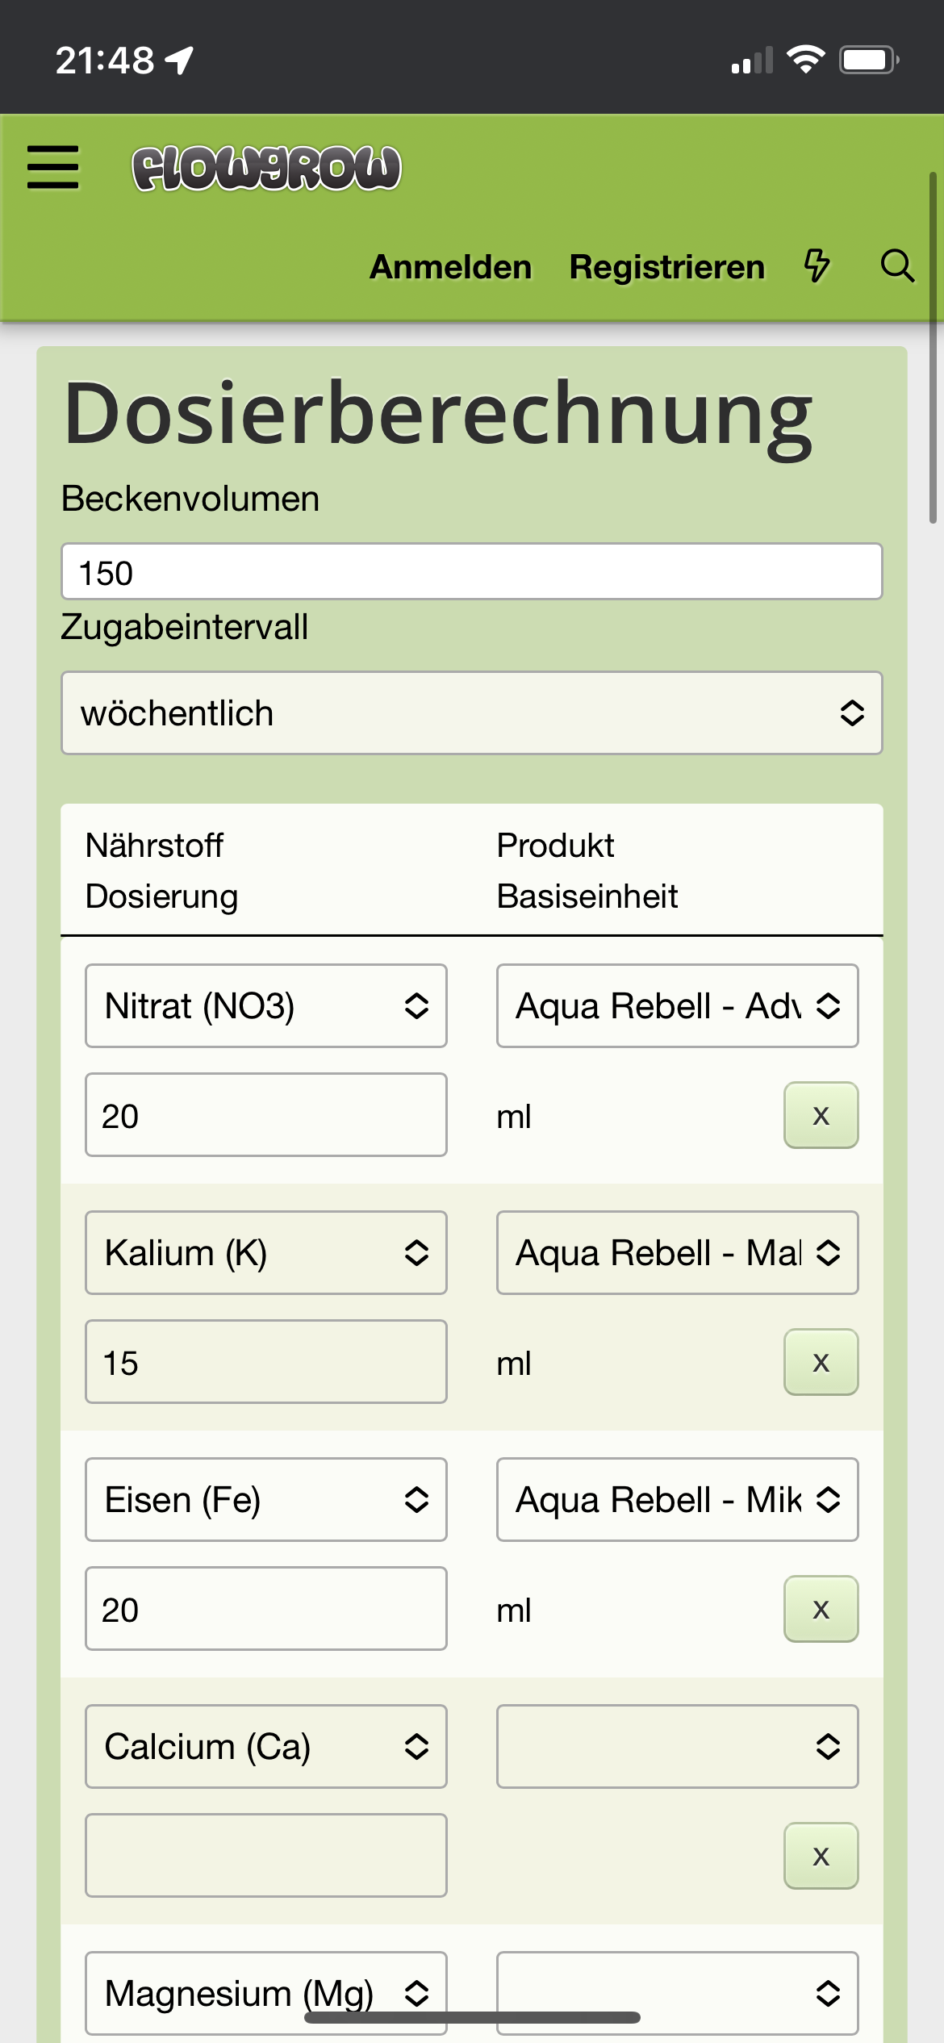Click the Registrieren link
This screenshot has width=944, height=2043.
coord(666,267)
